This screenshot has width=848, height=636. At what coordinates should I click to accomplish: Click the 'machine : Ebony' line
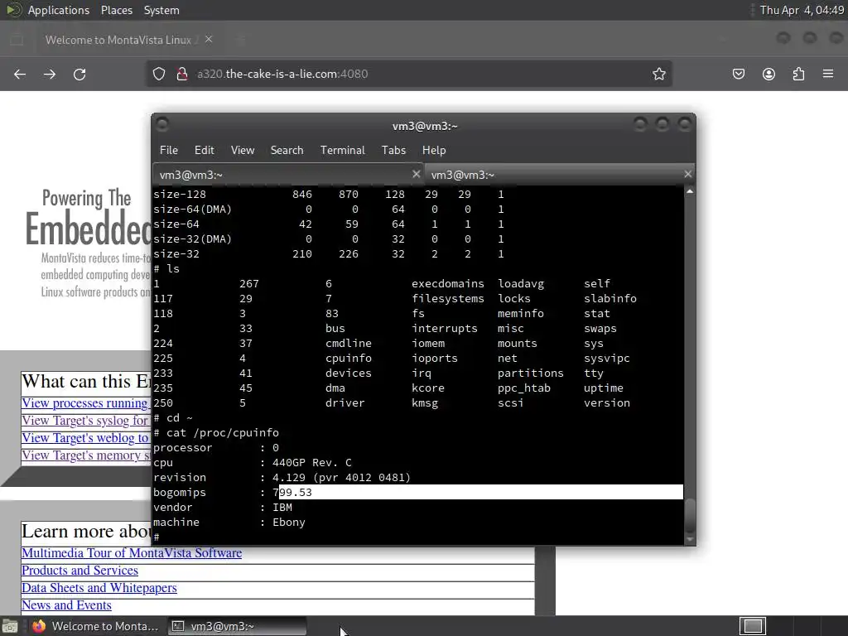coord(229,522)
